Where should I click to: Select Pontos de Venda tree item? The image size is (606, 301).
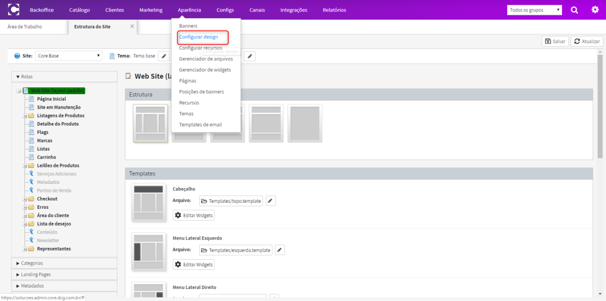coord(54,190)
